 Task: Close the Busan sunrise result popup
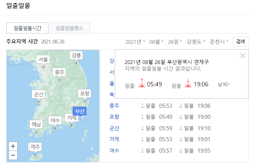pos(242,56)
